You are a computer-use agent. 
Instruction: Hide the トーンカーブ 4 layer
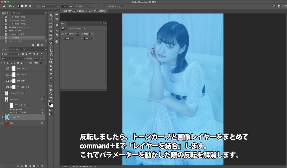[2, 117]
